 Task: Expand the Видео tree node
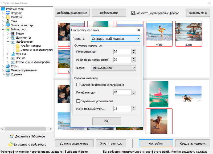tap(8, 33)
